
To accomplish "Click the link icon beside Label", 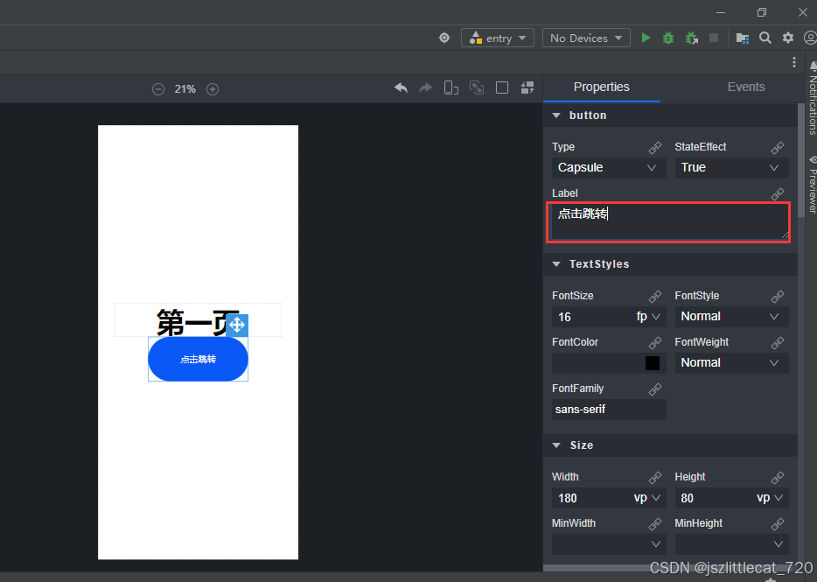I will pyautogui.click(x=777, y=194).
